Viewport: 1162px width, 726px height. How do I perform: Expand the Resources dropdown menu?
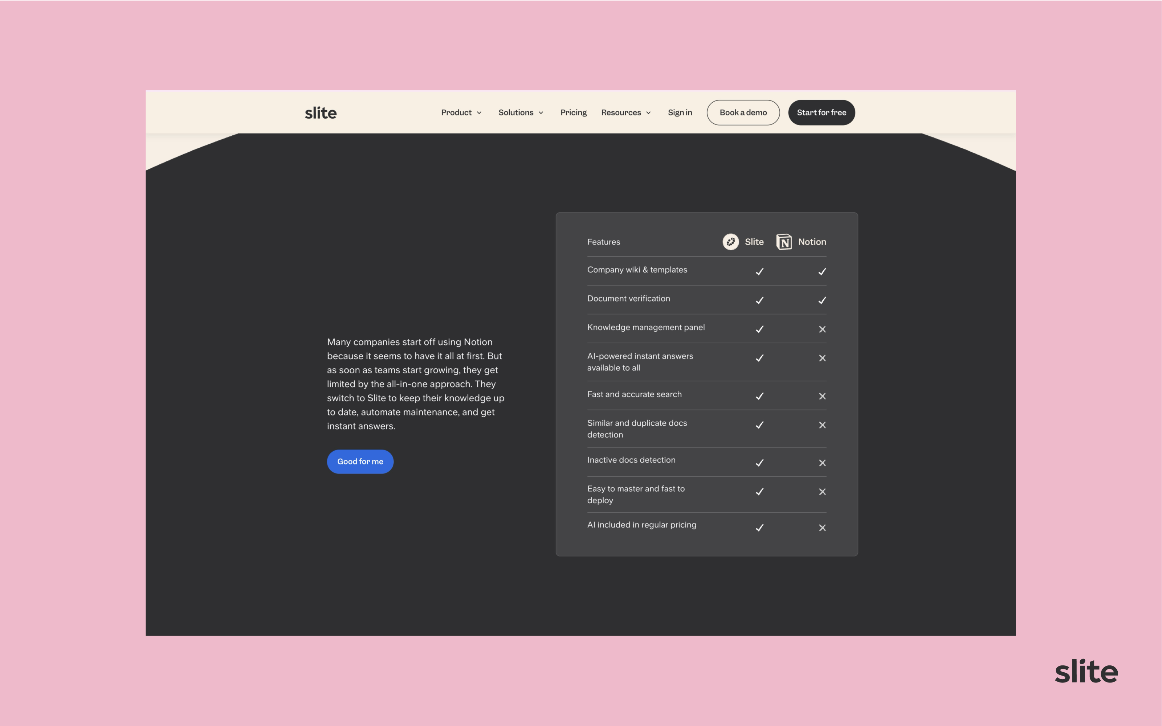pos(626,111)
